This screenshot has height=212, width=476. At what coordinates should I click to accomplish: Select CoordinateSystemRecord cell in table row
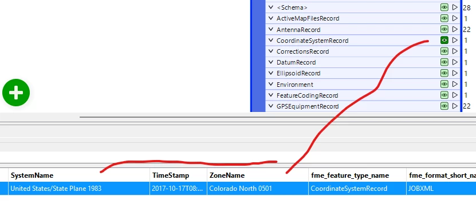tap(357, 189)
